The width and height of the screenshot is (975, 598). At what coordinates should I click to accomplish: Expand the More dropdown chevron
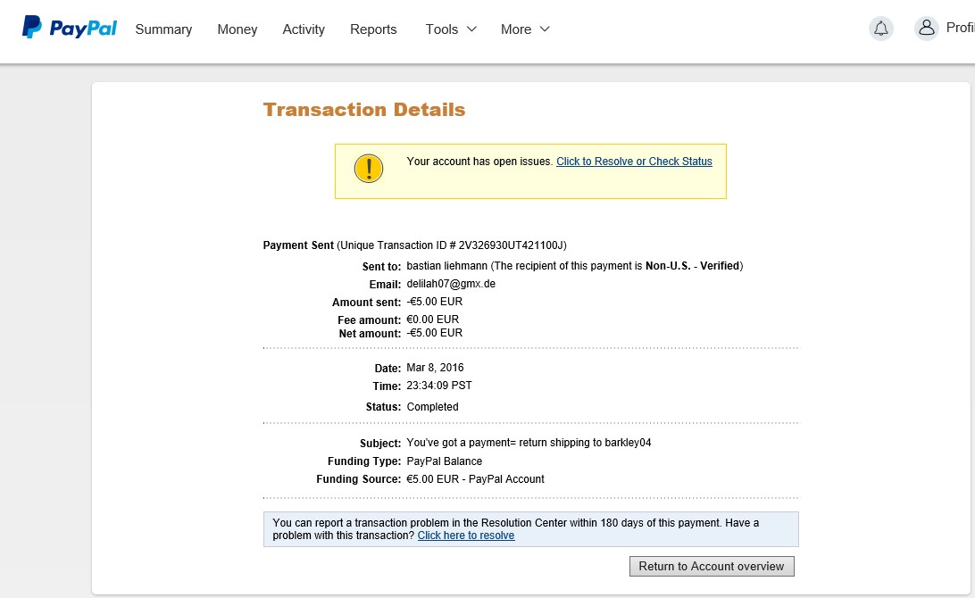click(545, 29)
